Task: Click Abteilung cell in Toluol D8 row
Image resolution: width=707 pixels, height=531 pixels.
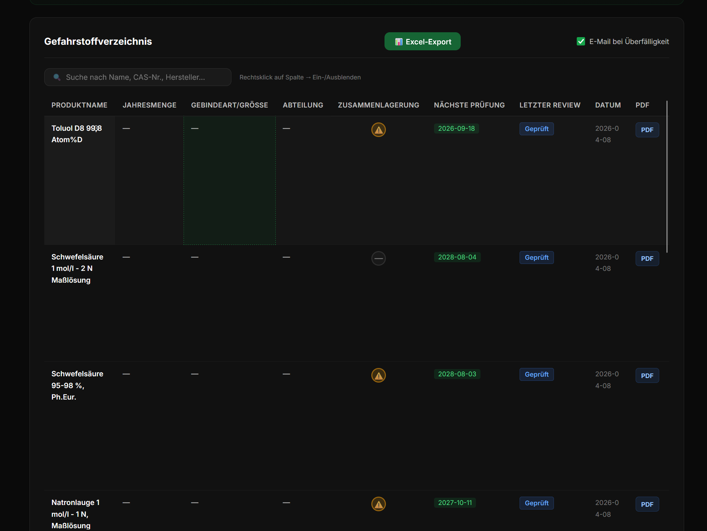Action: click(303, 180)
